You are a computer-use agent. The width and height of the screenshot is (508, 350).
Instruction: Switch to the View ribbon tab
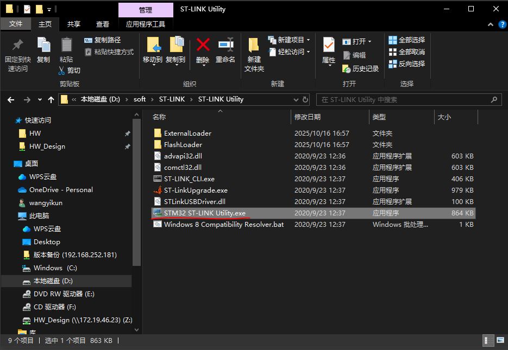[x=103, y=24]
